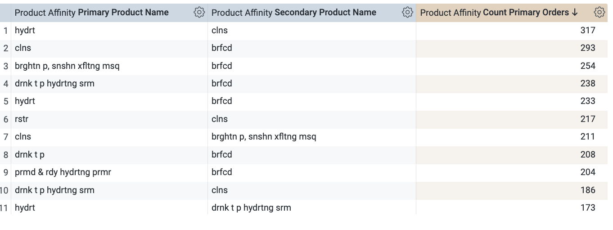
Task: Select rstr in the primary column
Action: tap(22, 119)
